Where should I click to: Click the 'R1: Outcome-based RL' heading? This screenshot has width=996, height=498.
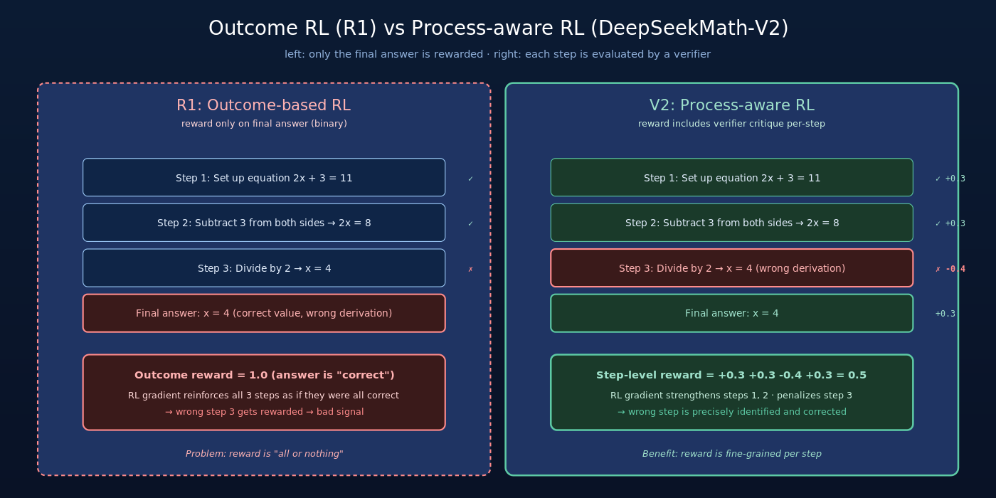(263, 105)
